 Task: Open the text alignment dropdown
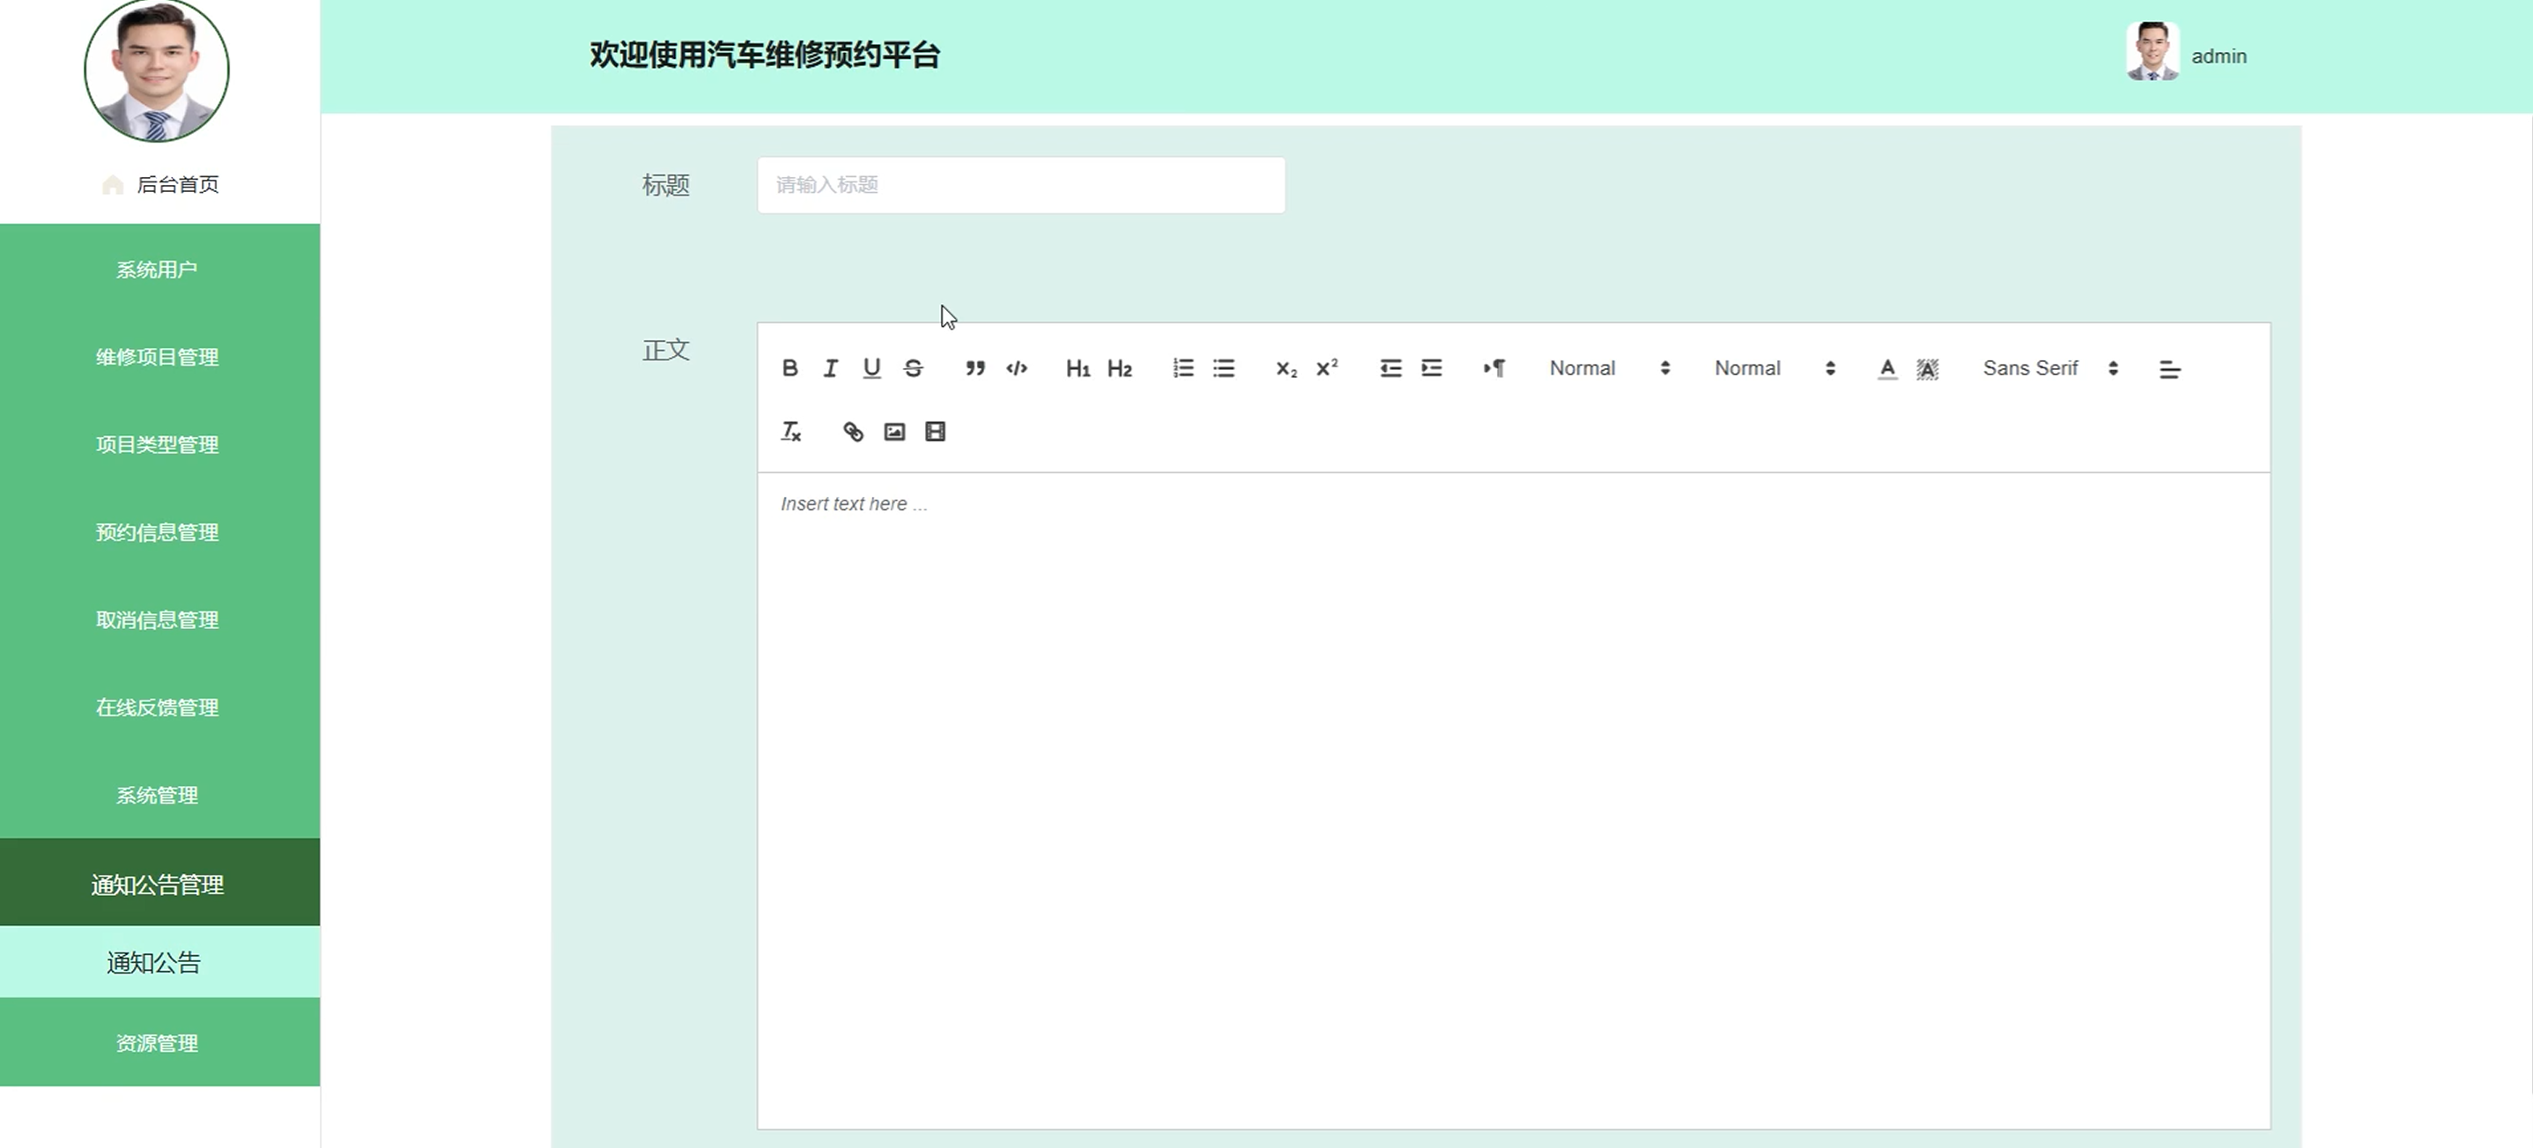pyautogui.click(x=2169, y=369)
